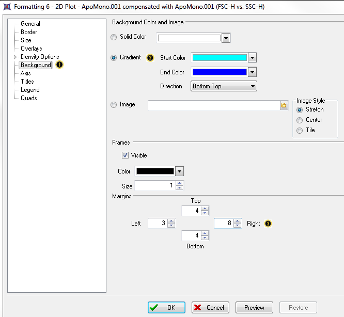Click the Image path input field
The image size is (344, 317).
[214, 105]
